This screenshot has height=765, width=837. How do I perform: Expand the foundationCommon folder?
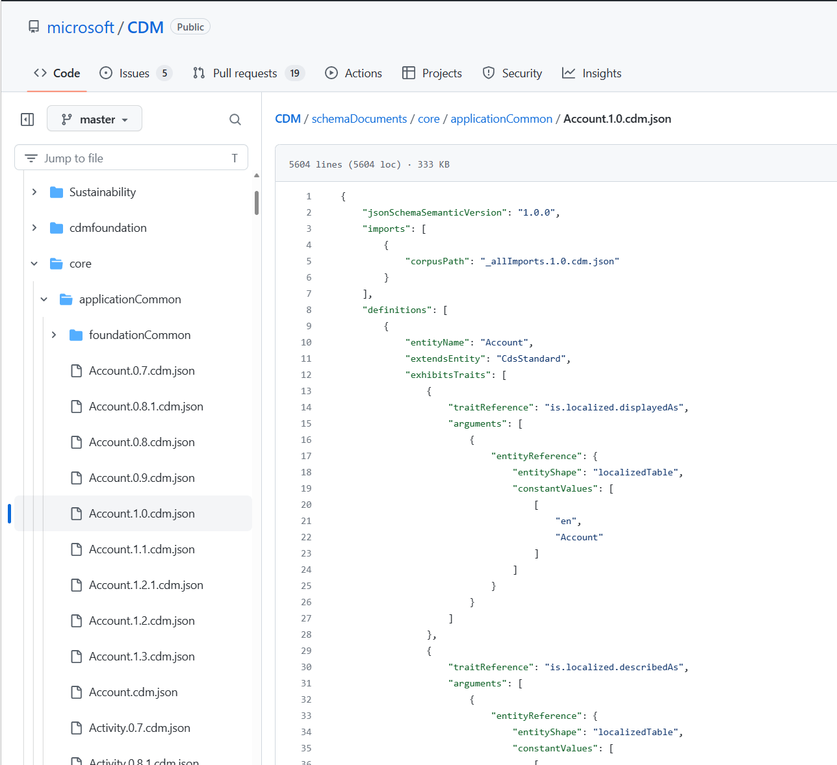[x=54, y=334]
